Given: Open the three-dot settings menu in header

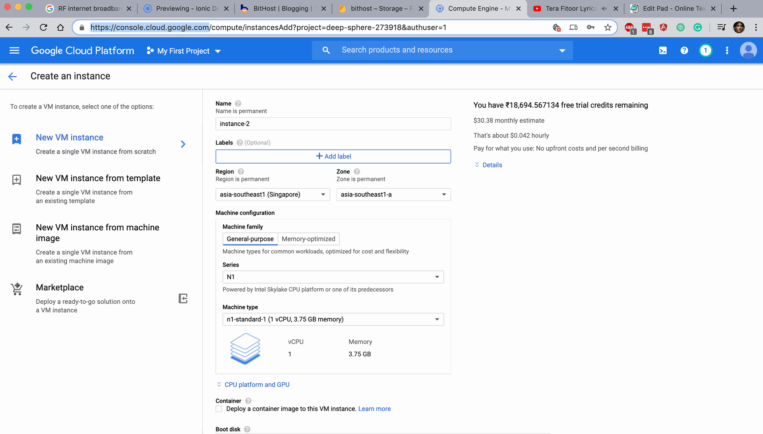Looking at the screenshot, I should 727,51.
